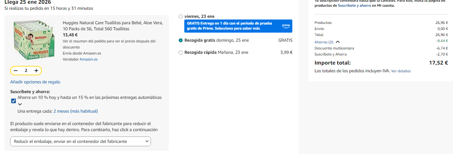Open the Suscríbete y ahorra account link
Viewport: 453px width, 154px height.
(354, 6)
